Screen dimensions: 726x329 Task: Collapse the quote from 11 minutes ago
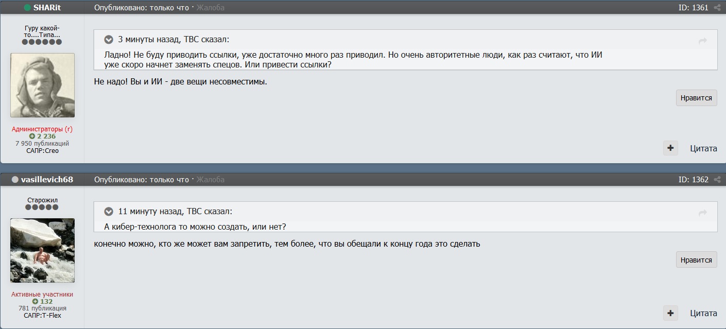(109, 212)
